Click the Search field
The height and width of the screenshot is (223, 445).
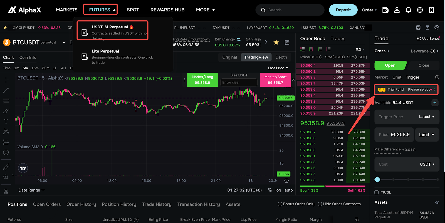(290, 10)
